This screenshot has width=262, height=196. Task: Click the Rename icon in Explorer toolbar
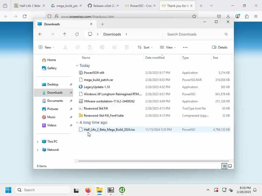[x=102, y=47]
